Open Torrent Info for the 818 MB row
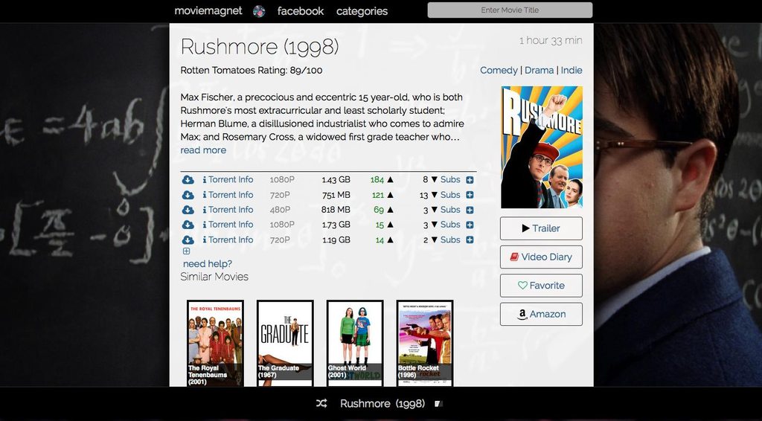Screen dimensions: 762x421 click(x=228, y=210)
